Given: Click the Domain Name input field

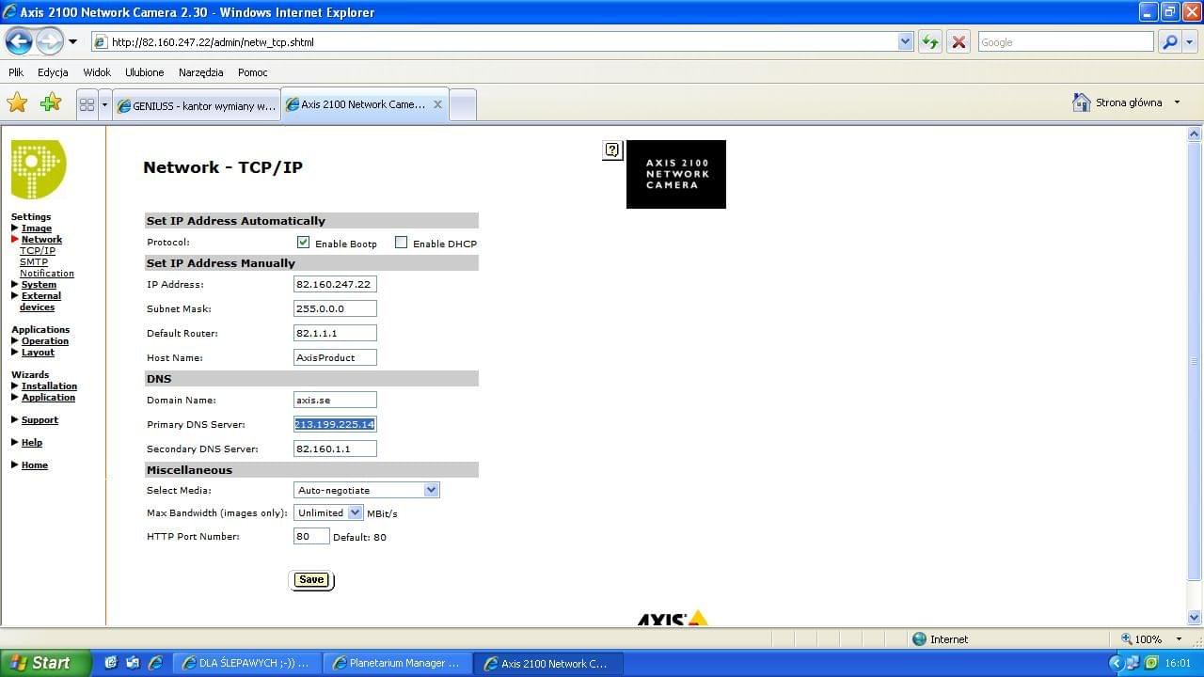Looking at the screenshot, I should pos(335,400).
